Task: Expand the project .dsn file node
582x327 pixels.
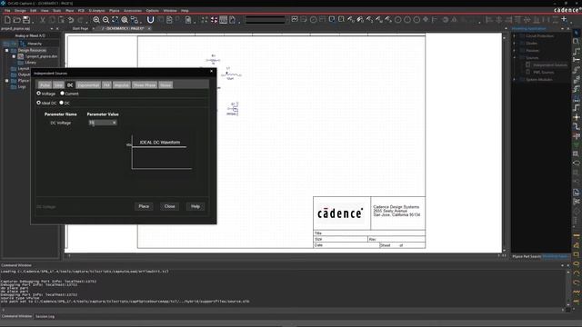Action: [x=15, y=56]
